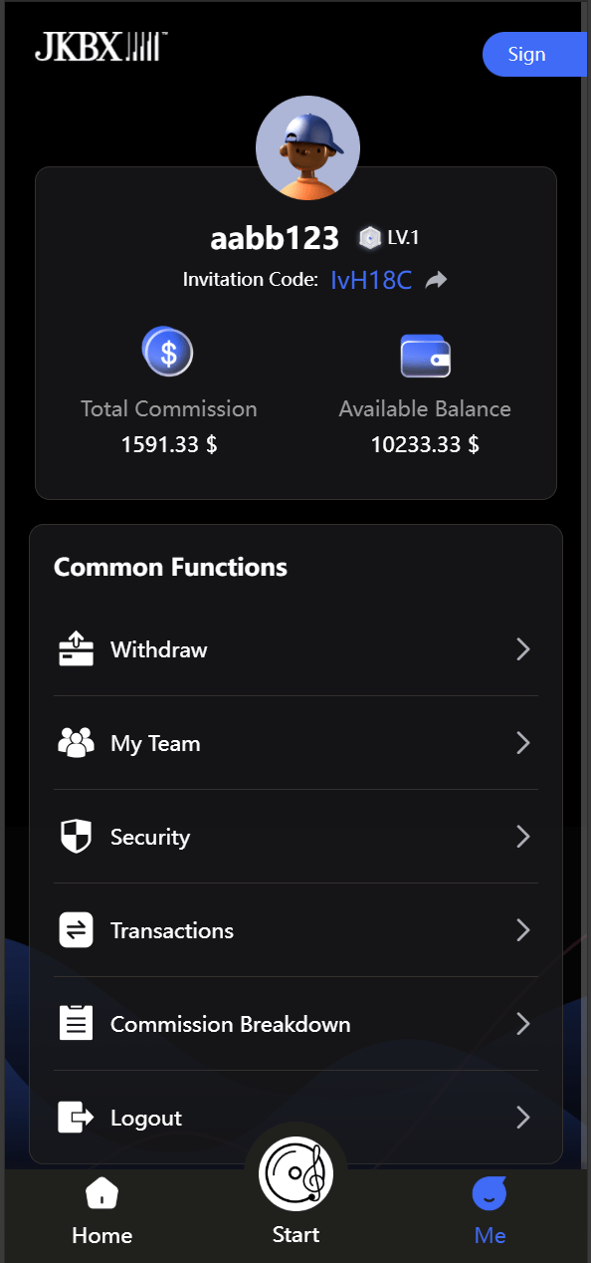Switch to the Home tab

point(101,1212)
